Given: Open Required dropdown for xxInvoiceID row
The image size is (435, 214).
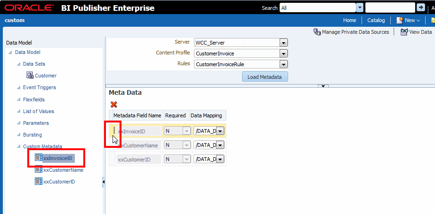Looking at the screenshot, I should (x=187, y=131).
